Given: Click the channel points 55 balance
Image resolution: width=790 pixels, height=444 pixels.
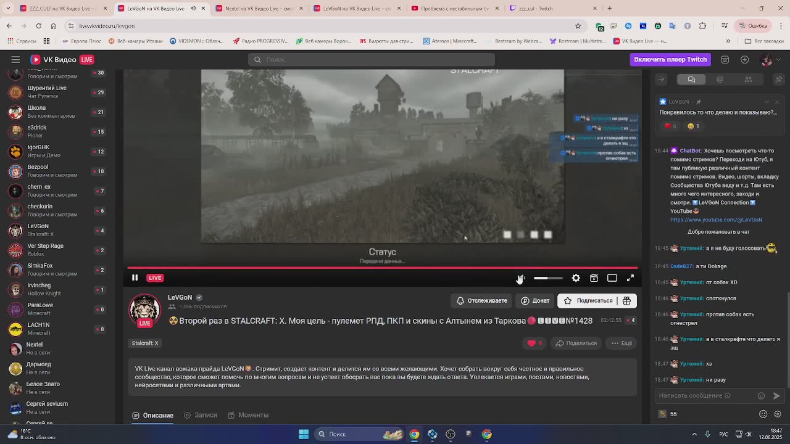Looking at the screenshot, I should coord(668,414).
